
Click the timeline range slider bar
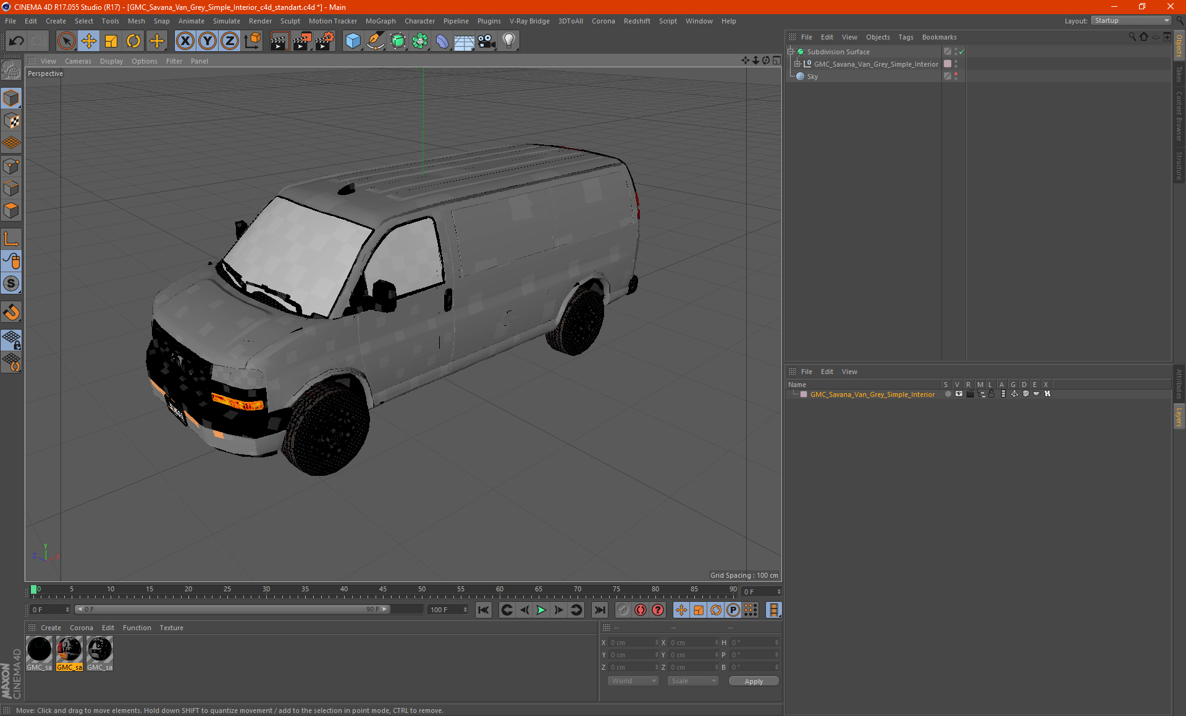point(232,609)
